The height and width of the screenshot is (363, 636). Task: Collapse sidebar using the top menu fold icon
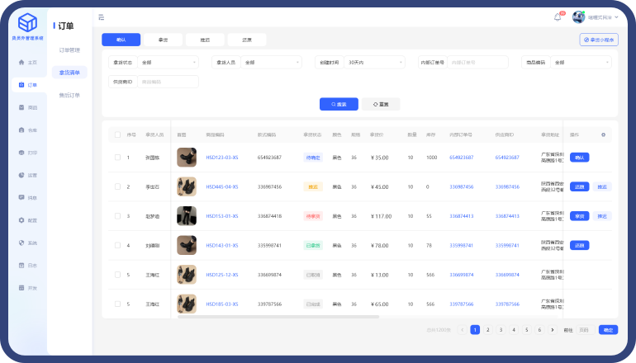102,16
